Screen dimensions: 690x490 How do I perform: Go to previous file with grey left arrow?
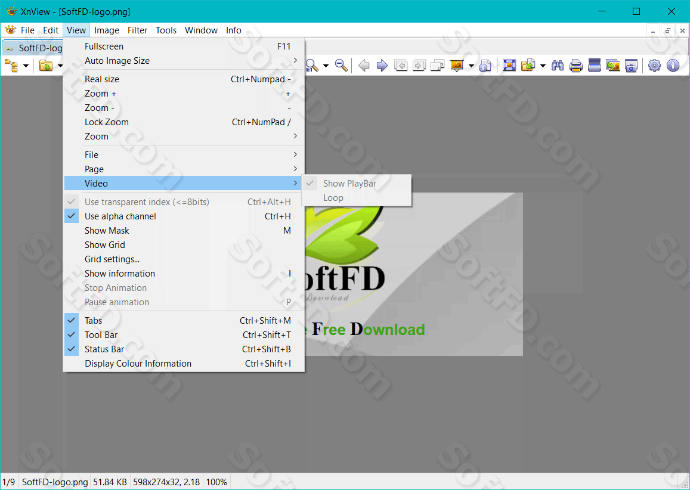click(x=364, y=66)
